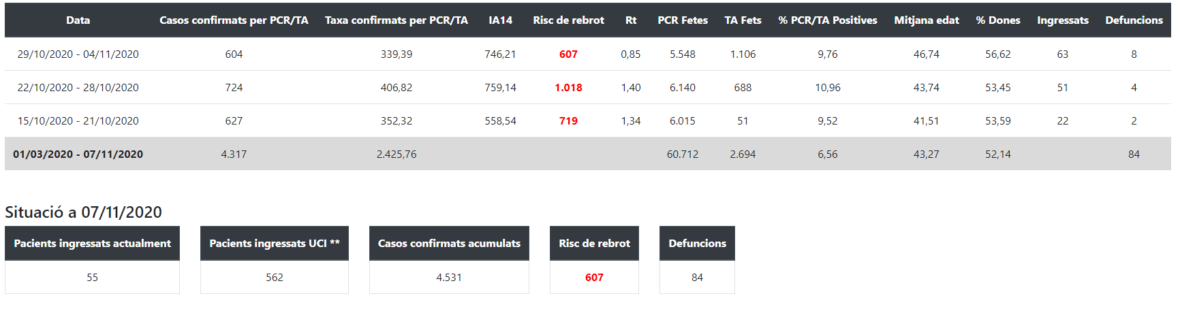Select the 29/10/2020 - 04/11/2020 row
The width and height of the screenshot is (1180, 311).
[78, 54]
